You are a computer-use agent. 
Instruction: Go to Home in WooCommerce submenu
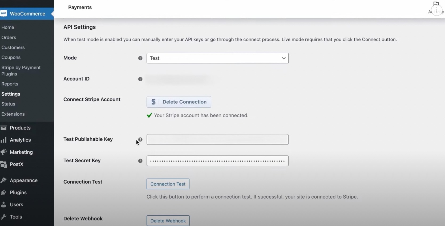(x=8, y=27)
